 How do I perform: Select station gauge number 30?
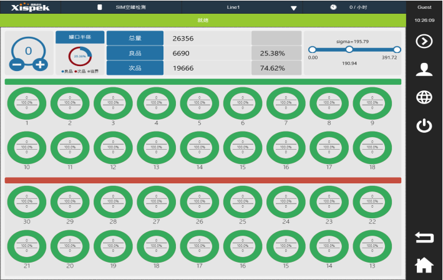[x=26, y=201]
